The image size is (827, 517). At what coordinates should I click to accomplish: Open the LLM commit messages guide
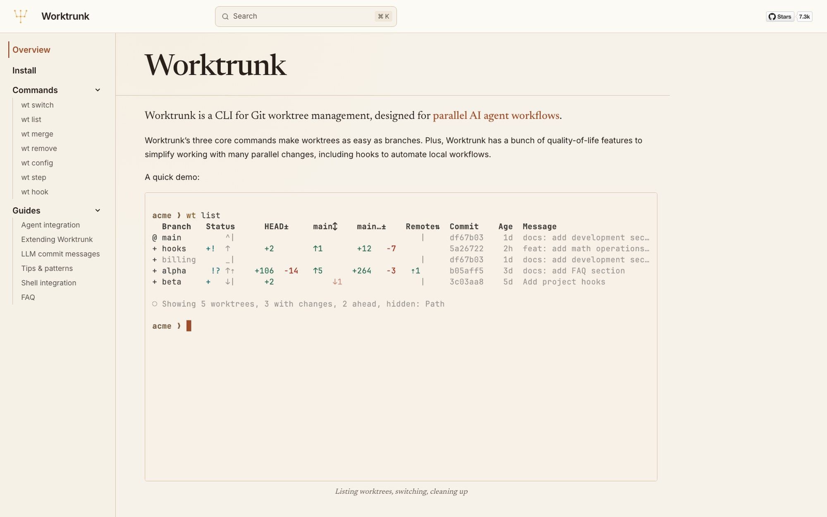click(60, 254)
